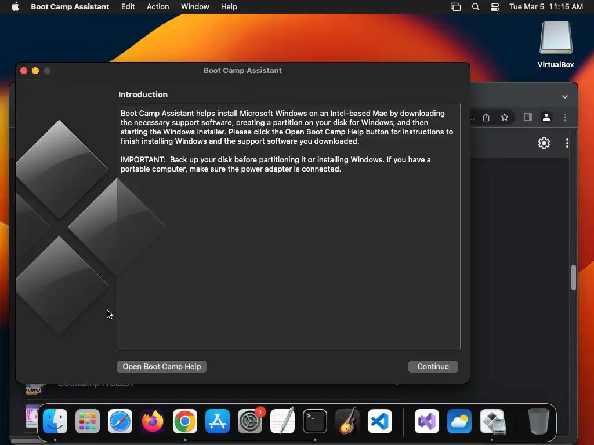This screenshot has width=594, height=445.
Task: Open the Edit menu
Action: [128, 7]
